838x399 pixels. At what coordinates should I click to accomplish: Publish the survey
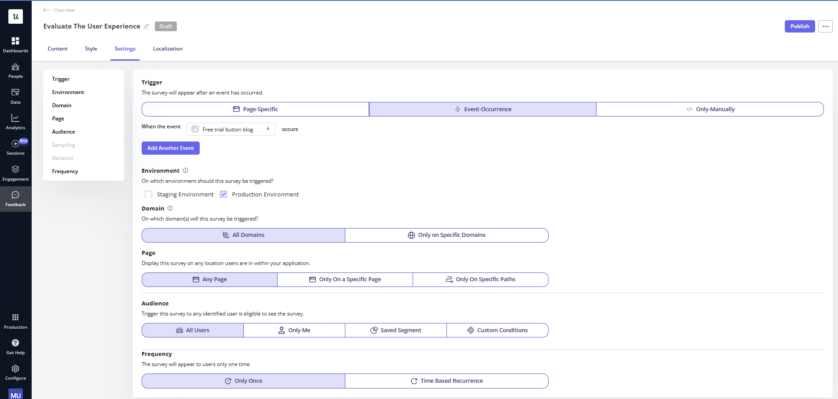click(799, 26)
